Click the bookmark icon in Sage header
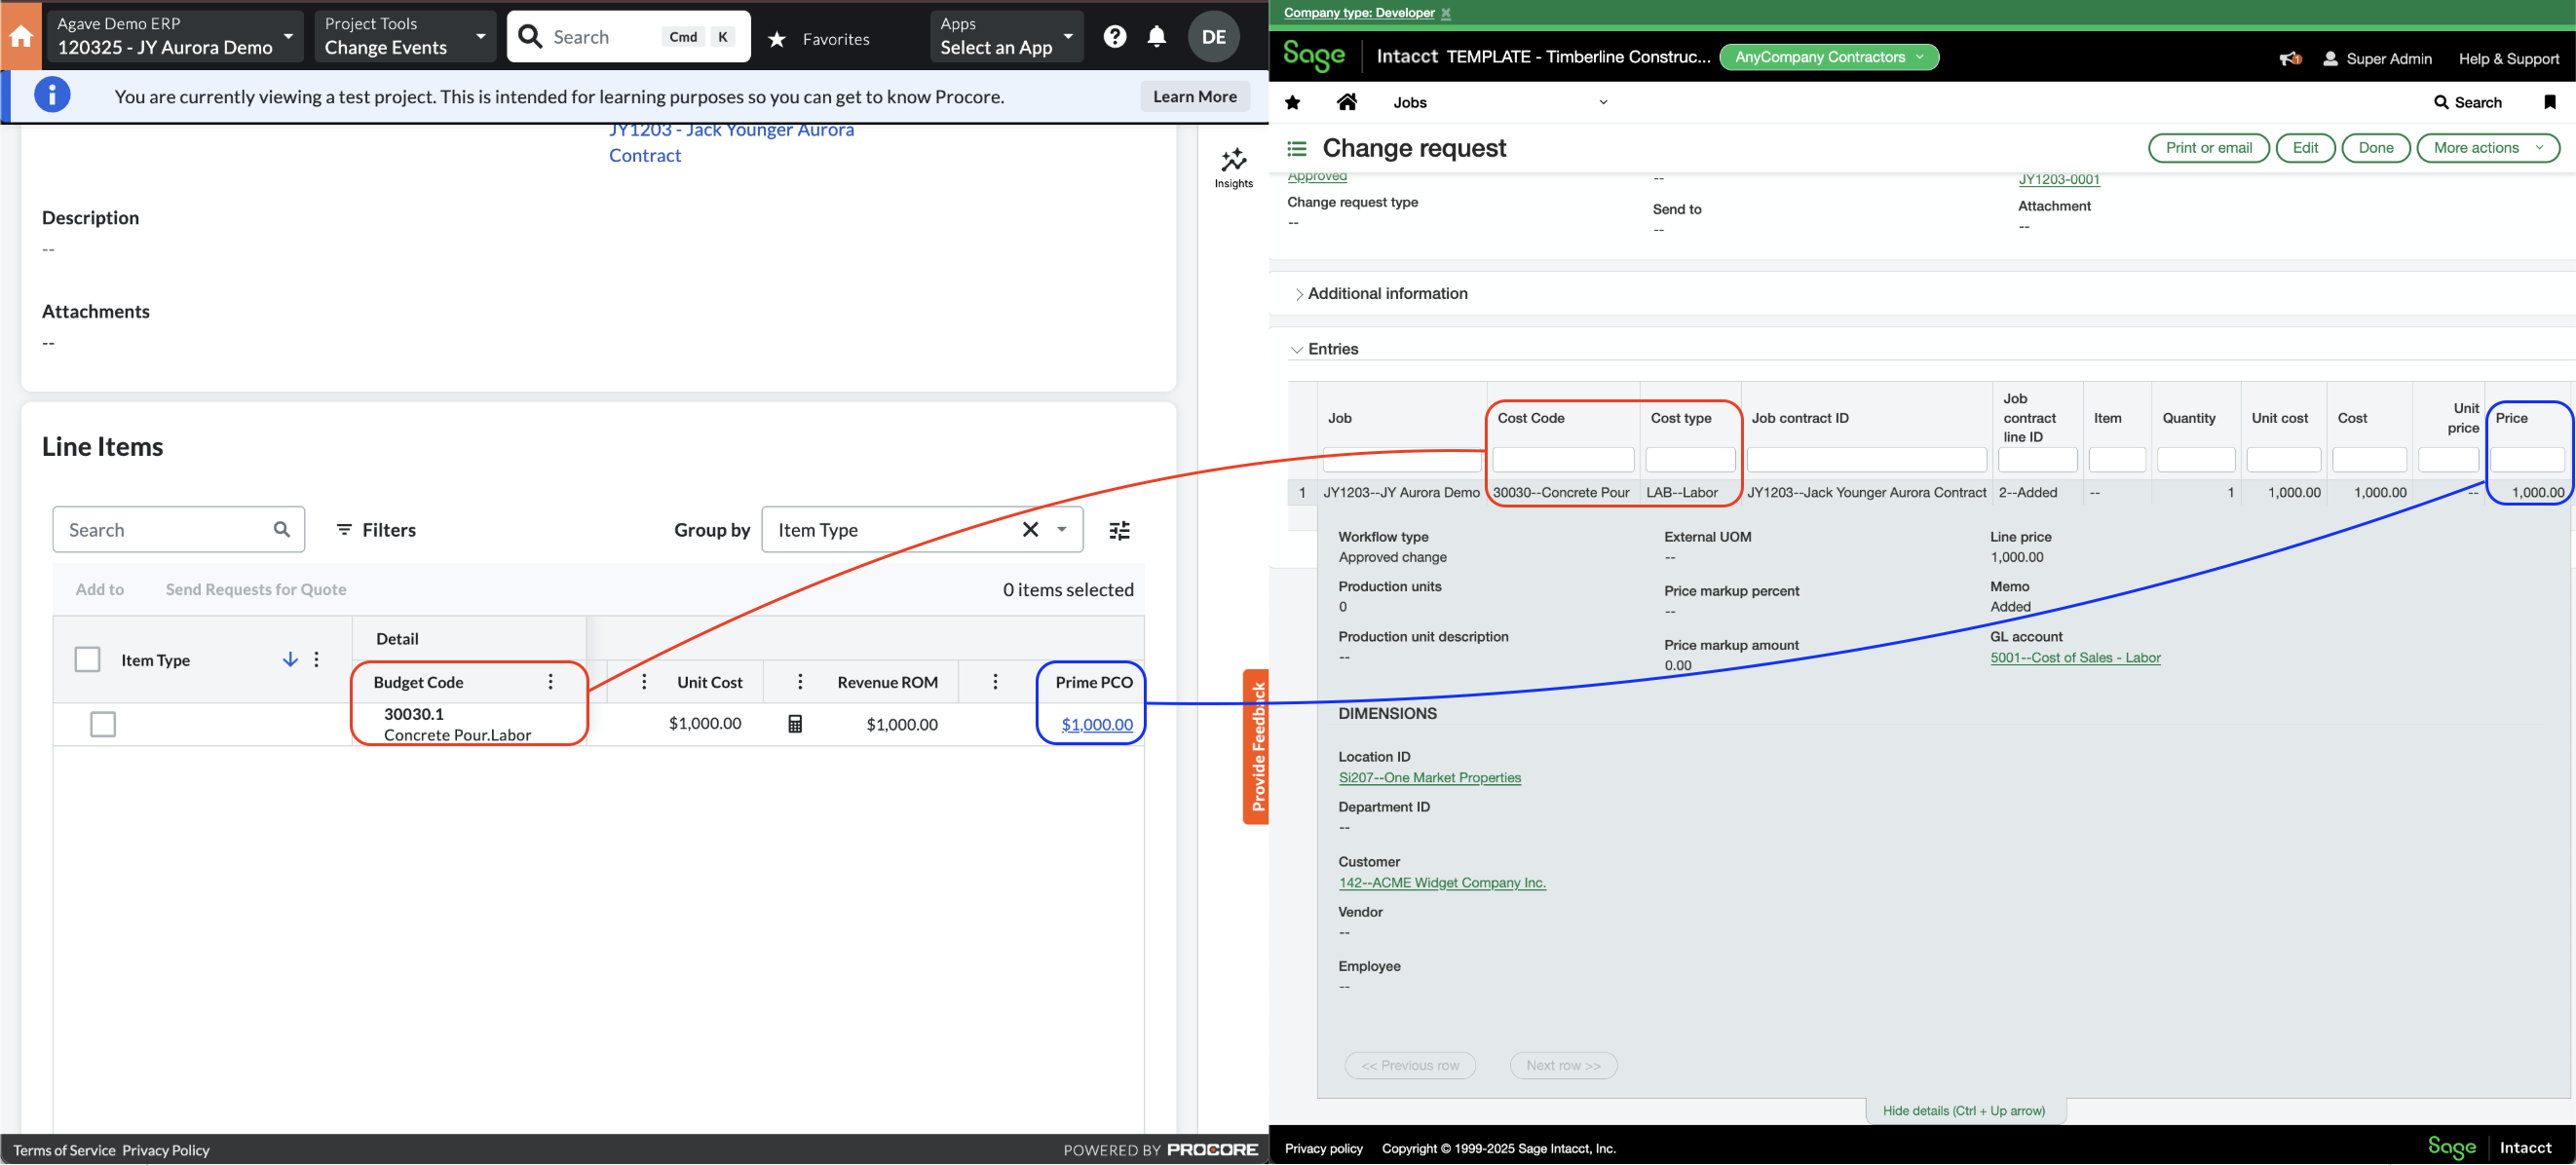 click(2551, 102)
